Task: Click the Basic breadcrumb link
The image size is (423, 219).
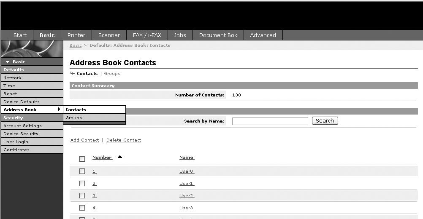Action: click(x=76, y=45)
